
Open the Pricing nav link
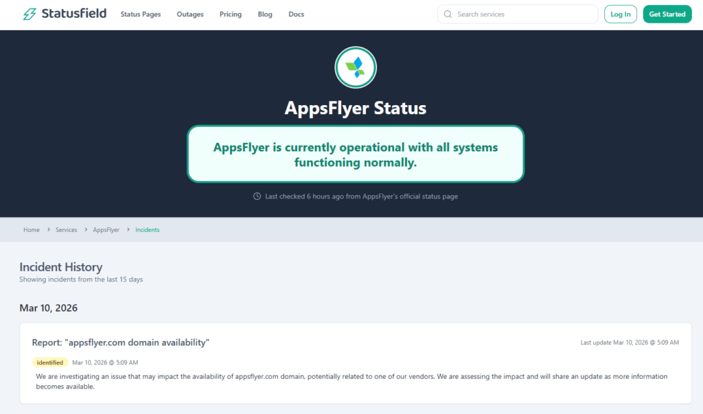[x=231, y=14]
